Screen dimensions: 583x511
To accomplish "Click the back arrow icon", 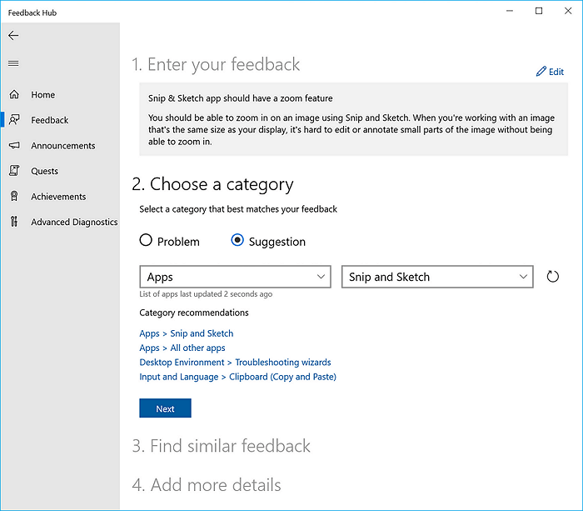I will 13,36.
